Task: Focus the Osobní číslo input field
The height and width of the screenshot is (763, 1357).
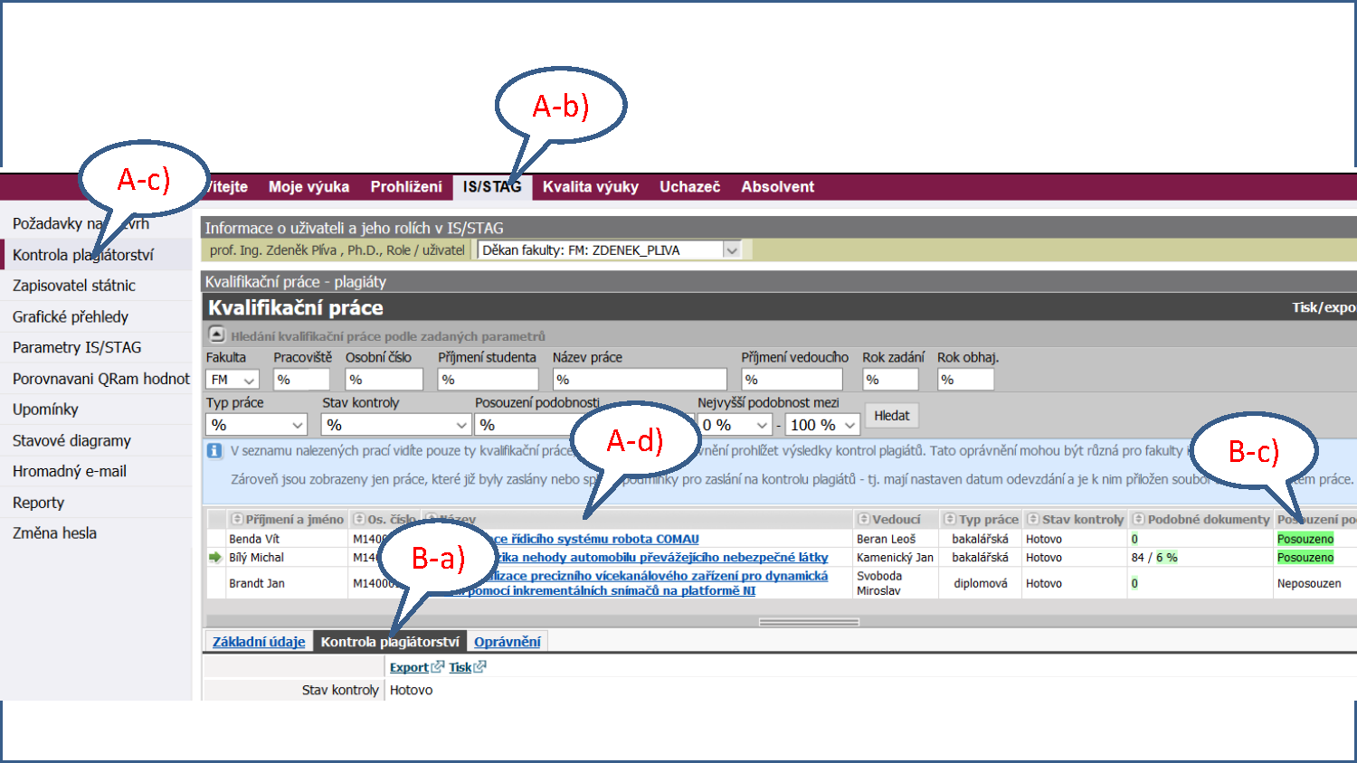Action: (384, 380)
